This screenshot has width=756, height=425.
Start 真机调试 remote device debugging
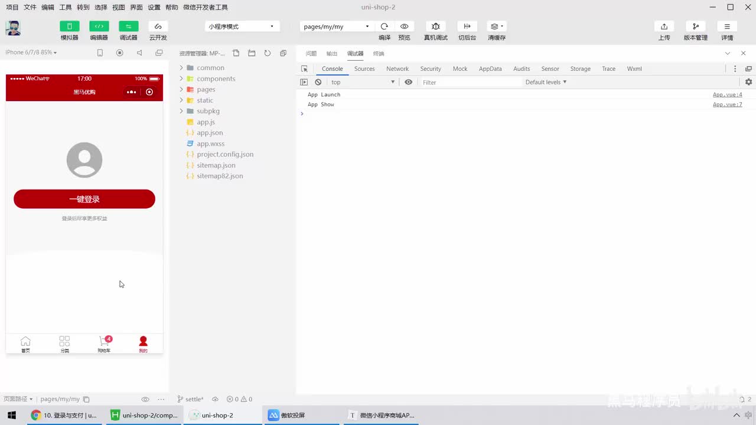tap(436, 27)
